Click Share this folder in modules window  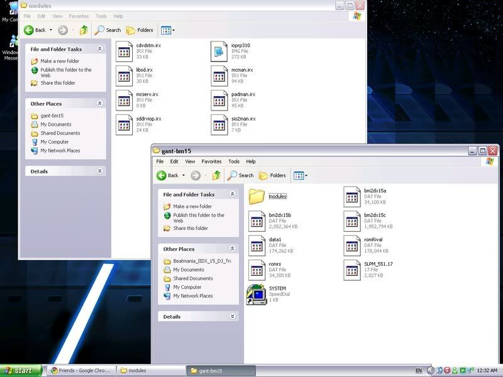(x=58, y=83)
